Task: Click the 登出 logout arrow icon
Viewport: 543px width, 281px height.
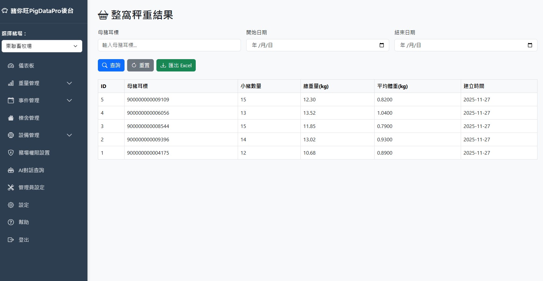Action: click(x=11, y=240)
